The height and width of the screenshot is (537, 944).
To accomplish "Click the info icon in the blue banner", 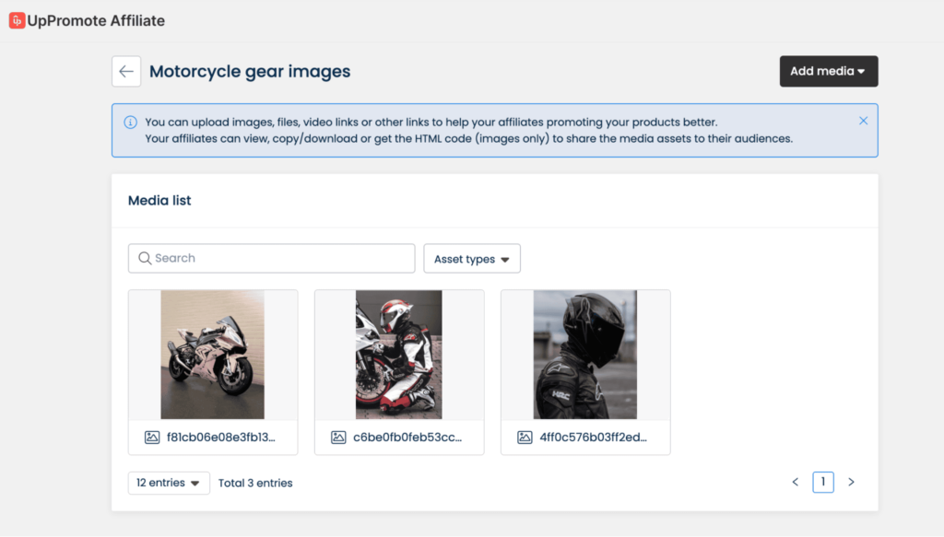I will 130,122.
